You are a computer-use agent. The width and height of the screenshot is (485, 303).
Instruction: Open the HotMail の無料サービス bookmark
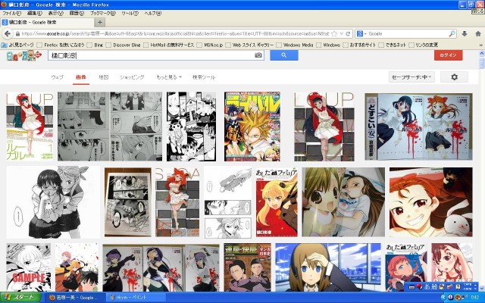point(168,45)
